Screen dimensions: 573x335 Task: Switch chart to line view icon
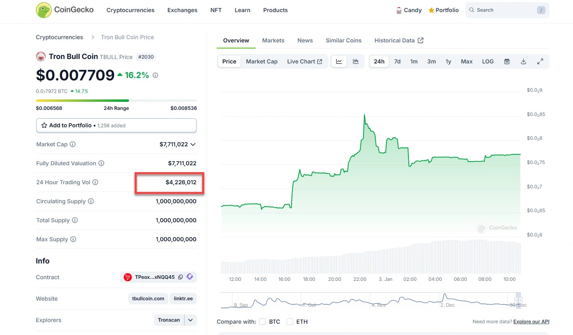point(339,61)
